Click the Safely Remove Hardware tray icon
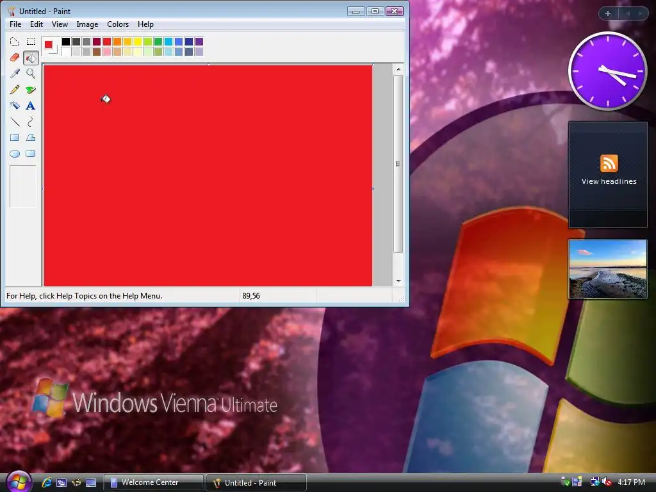 click(566, 482)
